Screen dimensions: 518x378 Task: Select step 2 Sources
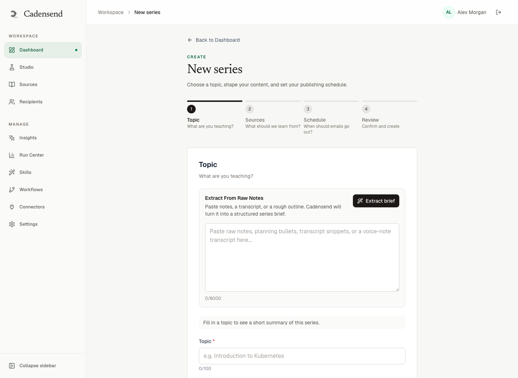[x=273, y=115]
